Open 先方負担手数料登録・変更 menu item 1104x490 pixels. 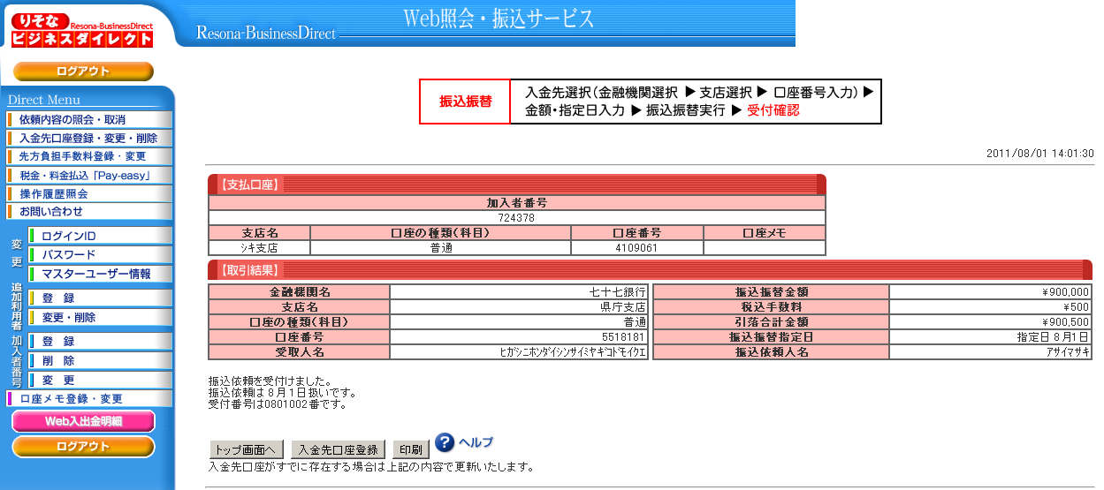89,156
